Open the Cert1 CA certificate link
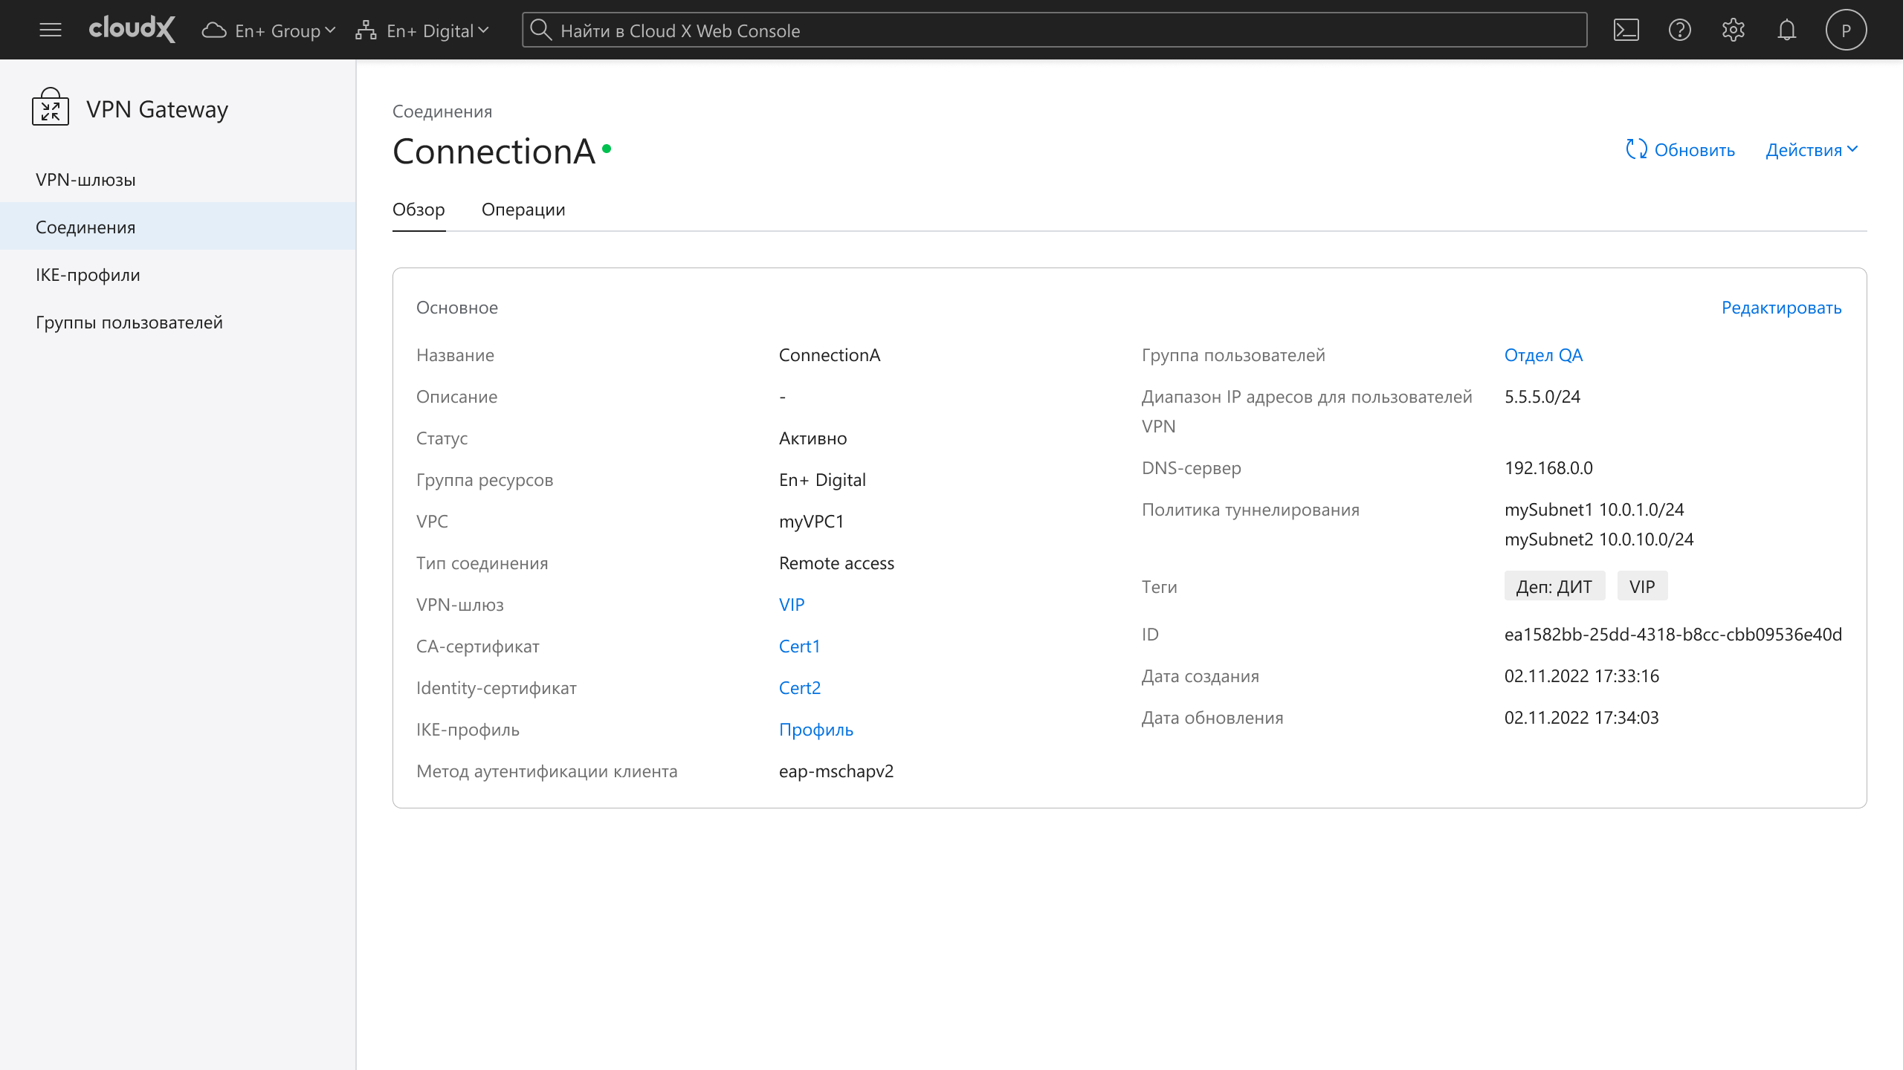Image resolution: width=1903 pixels, height=1070 pixels. click(x=799, y=646)
